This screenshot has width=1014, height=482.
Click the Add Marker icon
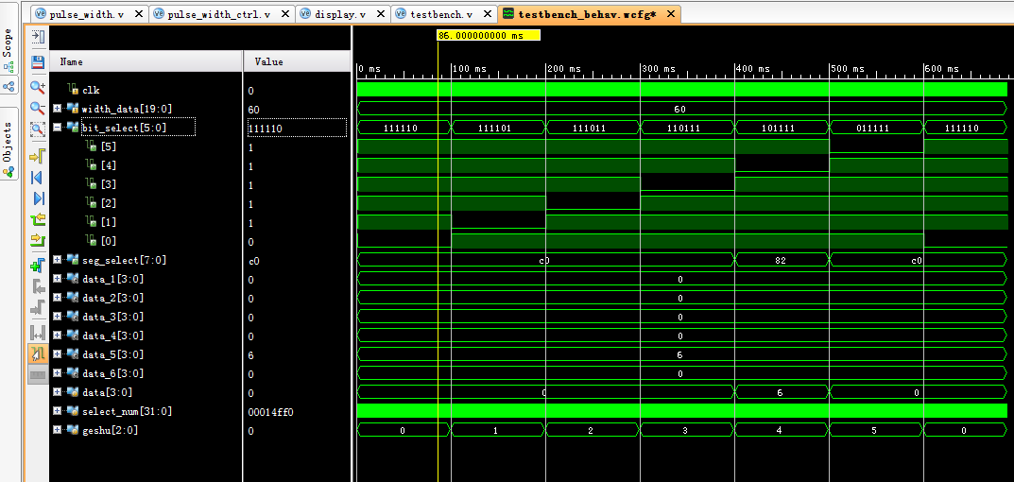click(x=38, y=266)
